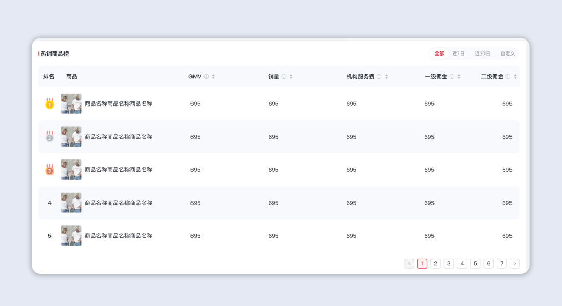Switch to the 近30日 filter tab
Screen dimensions: 562x306
tap(482, 54)
